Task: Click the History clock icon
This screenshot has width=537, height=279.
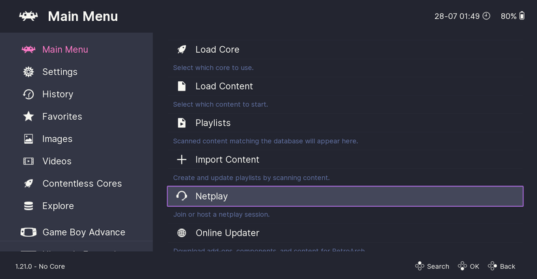Action: pyautogui.click(x=29, y=94)
